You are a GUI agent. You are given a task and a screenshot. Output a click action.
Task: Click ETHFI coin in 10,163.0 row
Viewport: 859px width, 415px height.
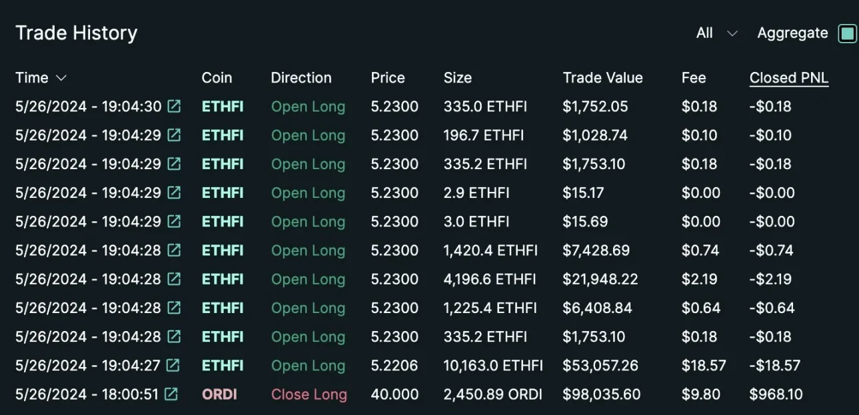223,366
